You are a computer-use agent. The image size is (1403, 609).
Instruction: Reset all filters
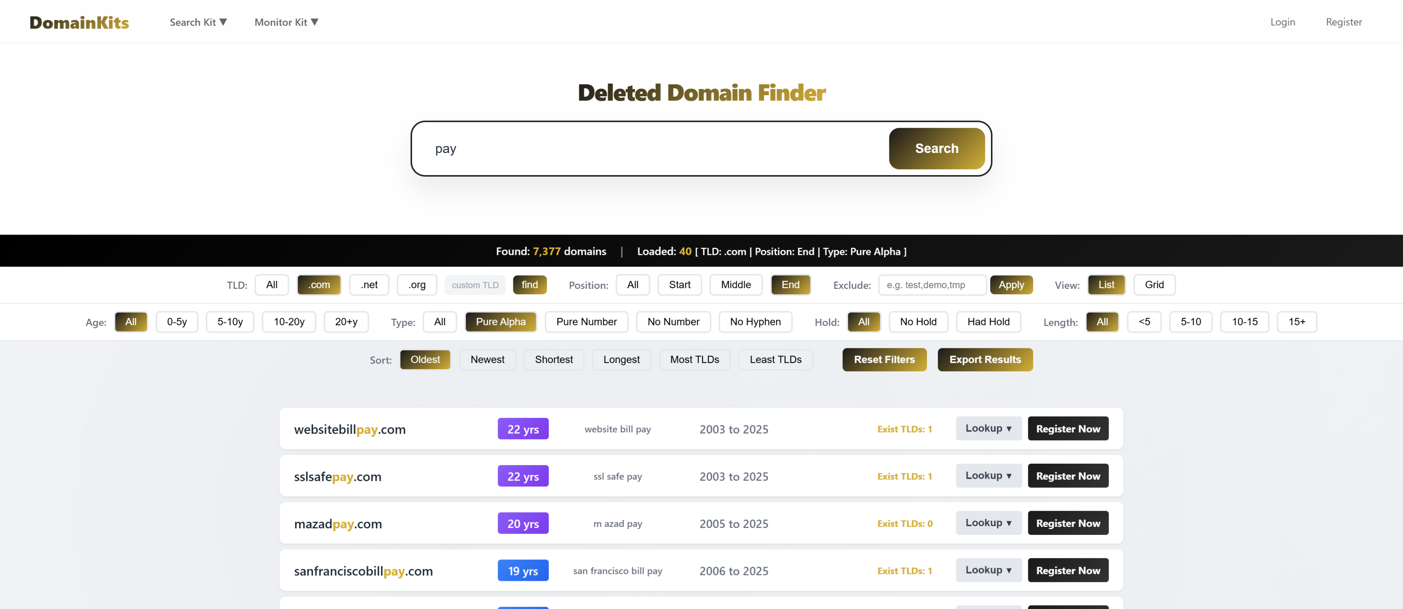pos(884,359)
